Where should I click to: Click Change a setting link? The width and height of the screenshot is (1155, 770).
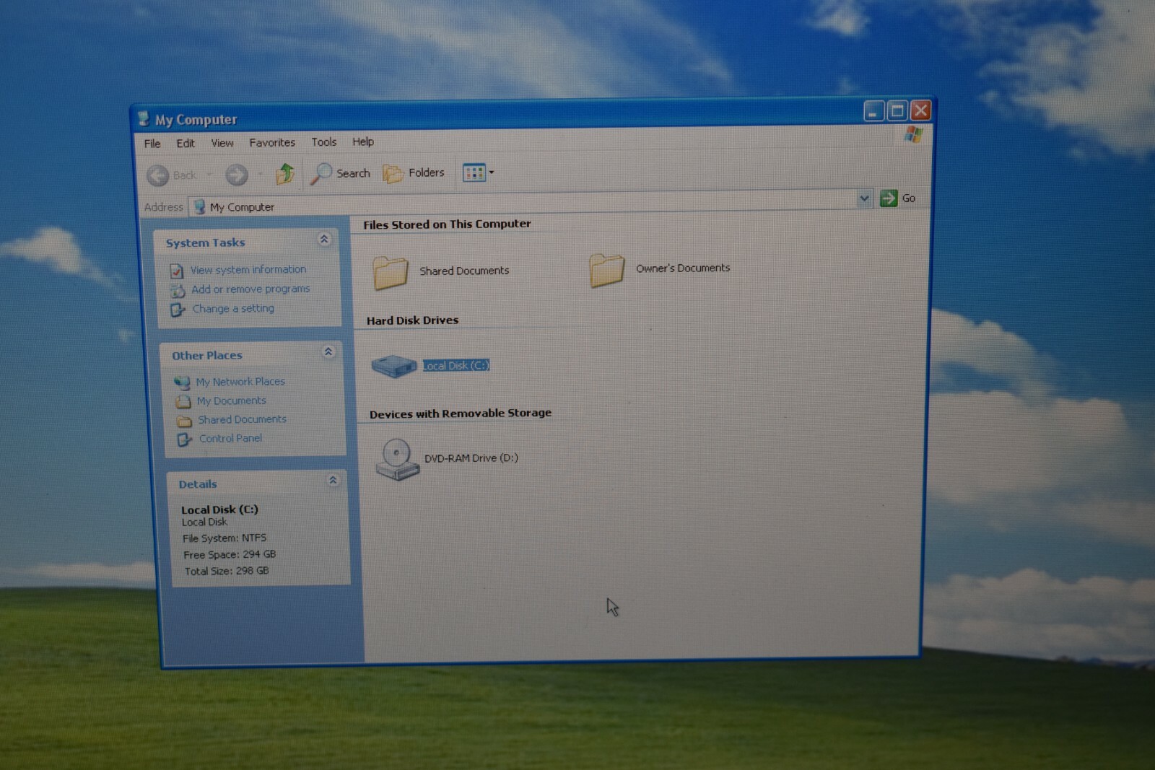click(233, 308)
